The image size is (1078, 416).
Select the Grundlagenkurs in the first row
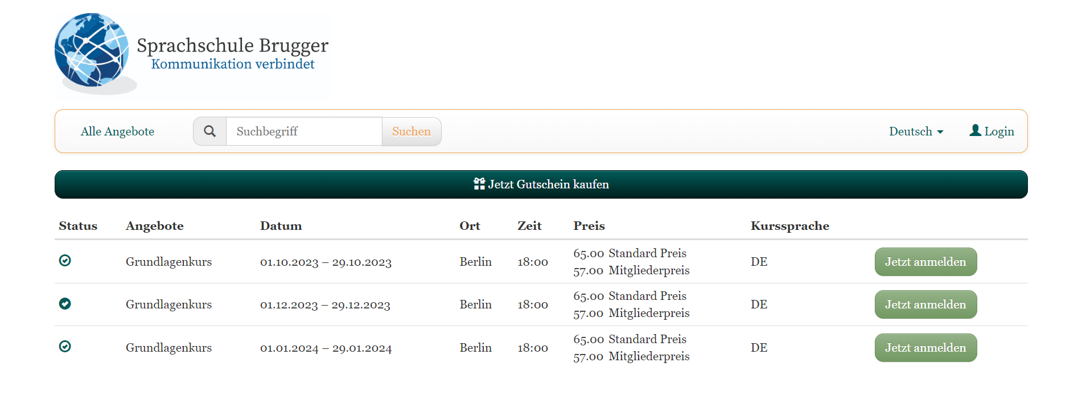point(168,262)
